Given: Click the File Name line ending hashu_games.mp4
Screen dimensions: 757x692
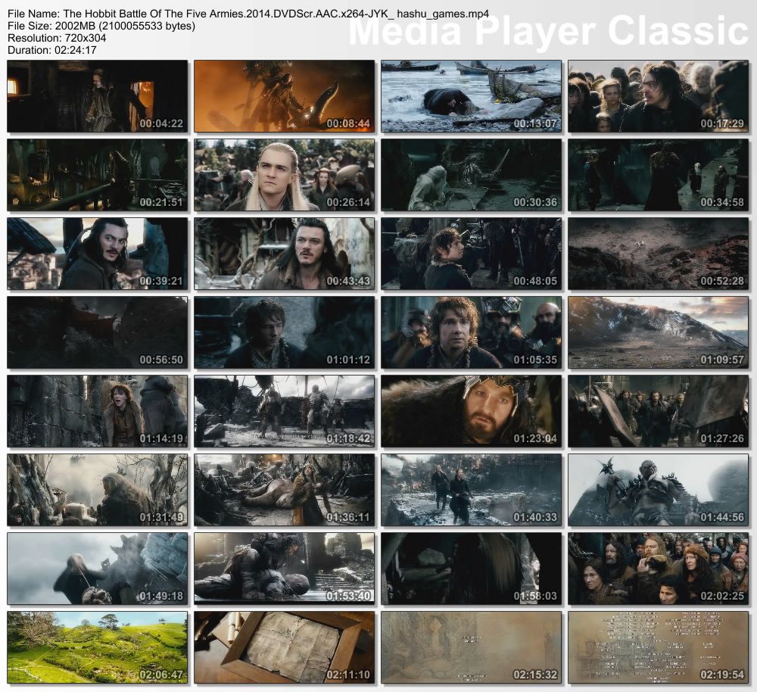Looking at the screenshot, I should click(x=248, y=14).
